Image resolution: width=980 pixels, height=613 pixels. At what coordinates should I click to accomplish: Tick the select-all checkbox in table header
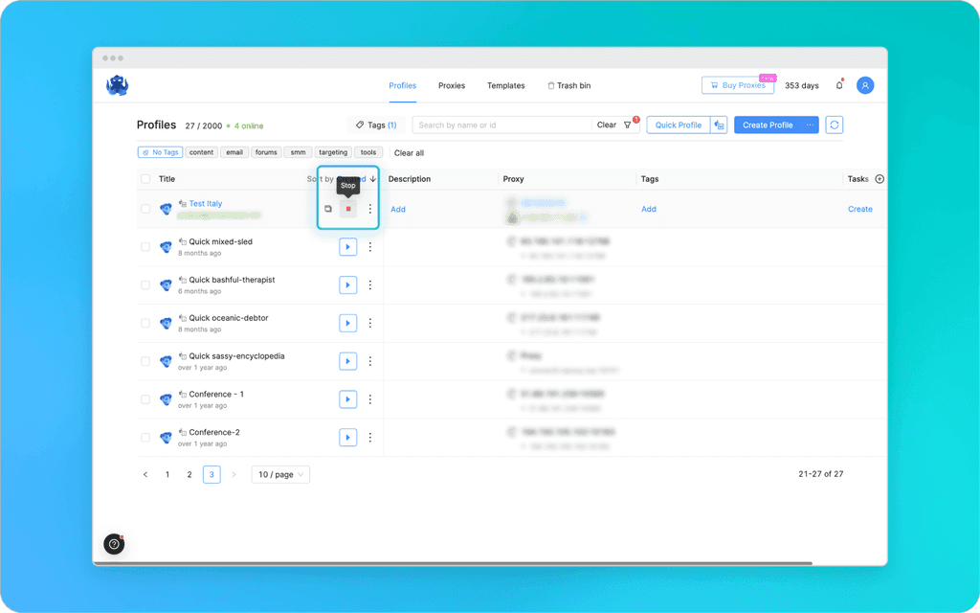pyautogui.click(x=146, y=179)
